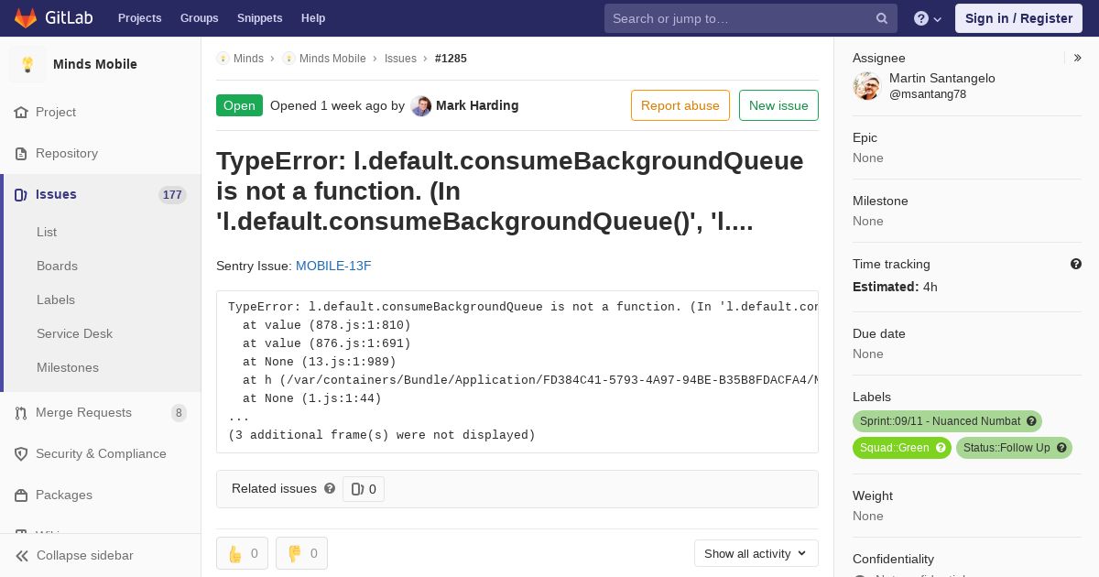Click the Project house icon
Image resolution: width=1099 pixels, height=577 pixels.
(x=21, y=113)
